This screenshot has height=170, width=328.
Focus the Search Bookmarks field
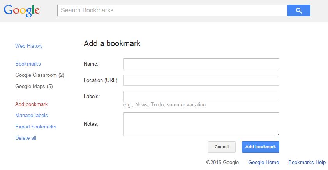point(172,10)
